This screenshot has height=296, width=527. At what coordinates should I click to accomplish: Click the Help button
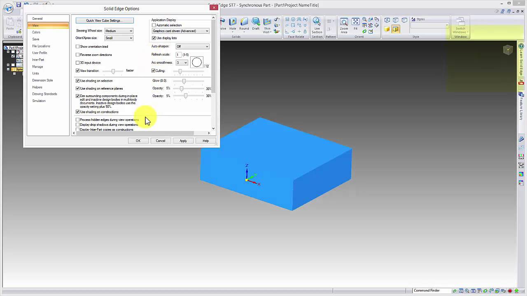point(205,141)
